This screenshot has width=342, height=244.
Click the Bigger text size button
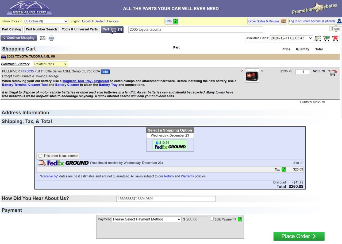tap(336, 29)
